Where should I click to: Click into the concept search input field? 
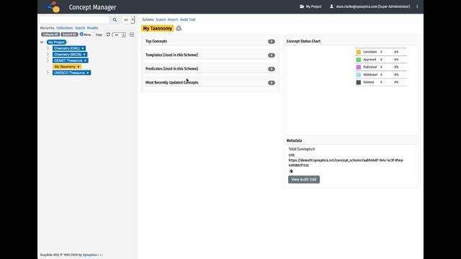75,19
